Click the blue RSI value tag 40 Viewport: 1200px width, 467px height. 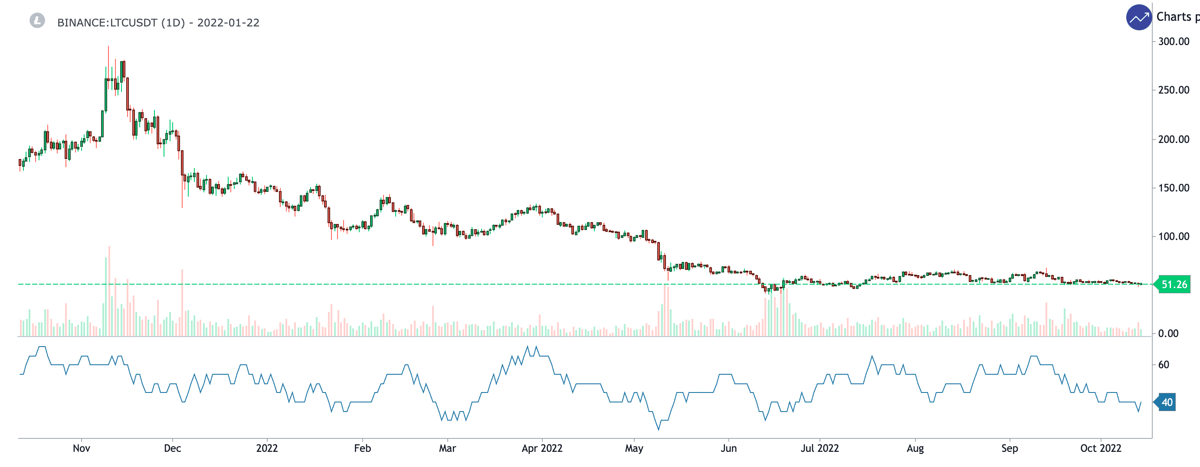[x=1166, y=402]
